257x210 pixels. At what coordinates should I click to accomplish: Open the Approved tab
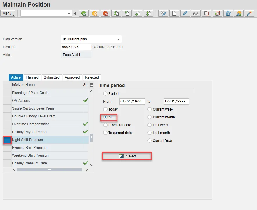(72, 77)
